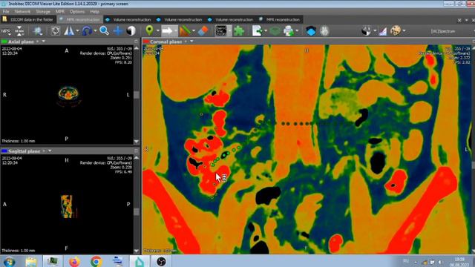Select the magnifier zoom tool
This screenshot has height=267, width=475.
click(104, 30)
